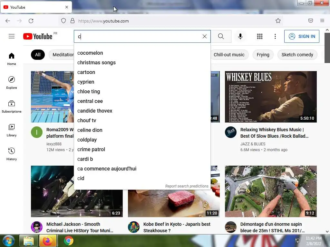This screenshot has height=247, width=330.
Task: Select the Meditation filter chip
Action: (x=62, y=55)
